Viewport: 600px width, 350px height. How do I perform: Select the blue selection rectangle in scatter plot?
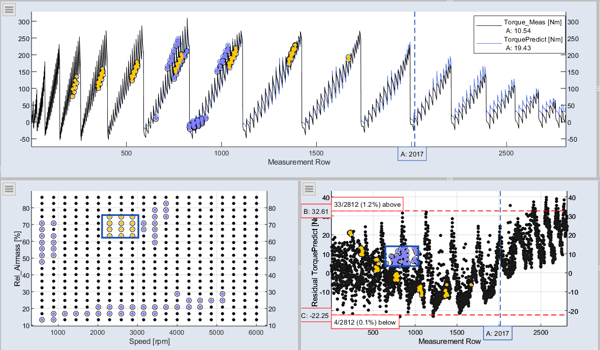click(x=120, y=215)
